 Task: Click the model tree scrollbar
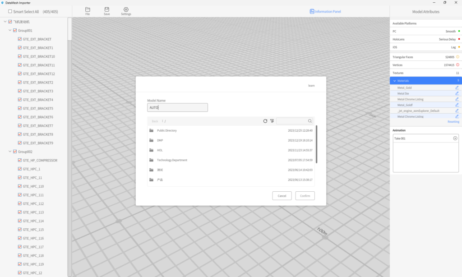[x=69, y=29]
